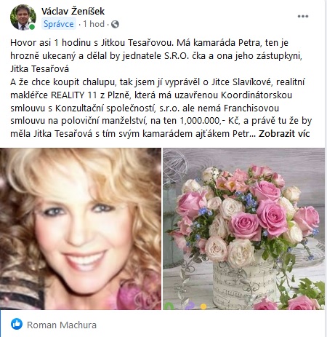Open the three-dots post options menu
The image size is (327, 337).
pos(303,16)
